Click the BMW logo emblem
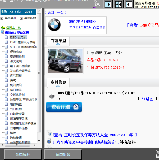The image size is (159, 160). [x=54, y=25]
